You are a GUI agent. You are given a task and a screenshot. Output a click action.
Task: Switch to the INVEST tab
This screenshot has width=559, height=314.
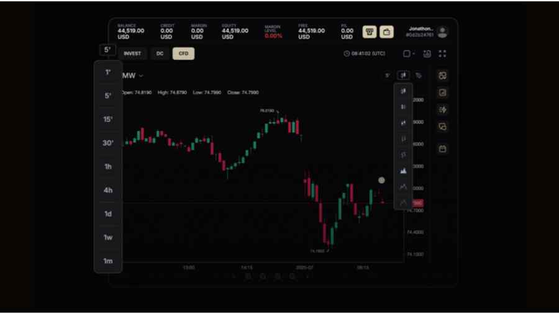pos(132,53)
